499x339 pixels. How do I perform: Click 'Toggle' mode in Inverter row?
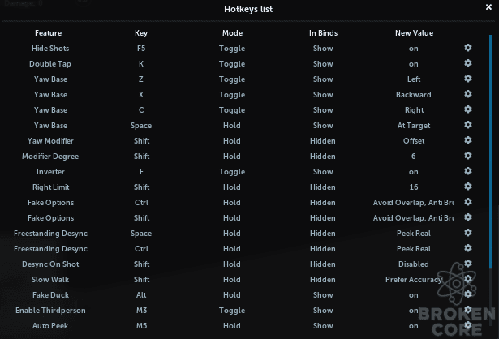pyautogui.click(x=232, y=172)
